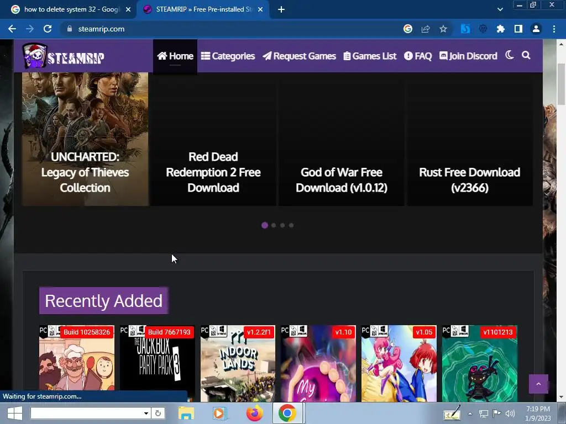The height and width of the screenshot is (424, 566).
Task: Open the Indoorlands game thumbnail
Action: [x=238, y=363]
